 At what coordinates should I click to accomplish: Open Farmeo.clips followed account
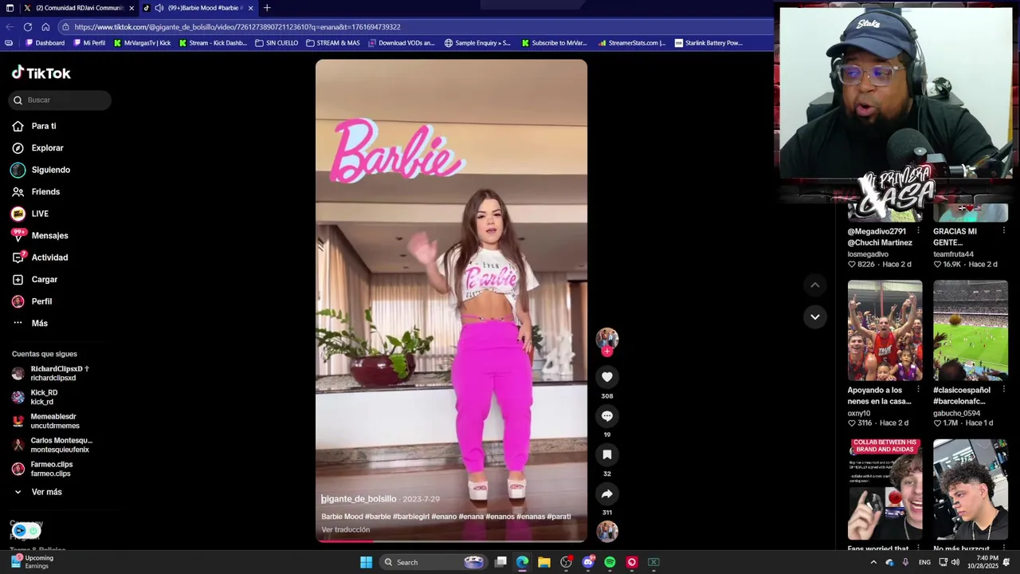pos(42,469)
